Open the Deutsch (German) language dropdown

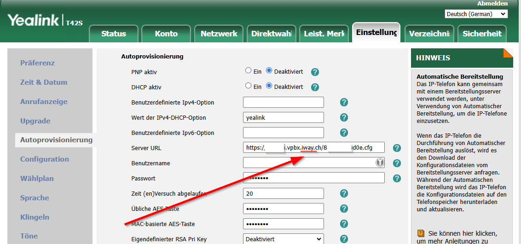(x=476, y=14)
